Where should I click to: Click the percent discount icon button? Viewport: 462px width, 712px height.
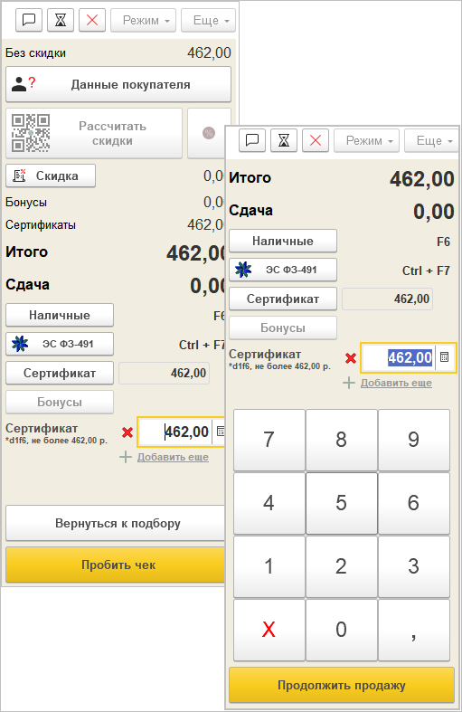209,133
